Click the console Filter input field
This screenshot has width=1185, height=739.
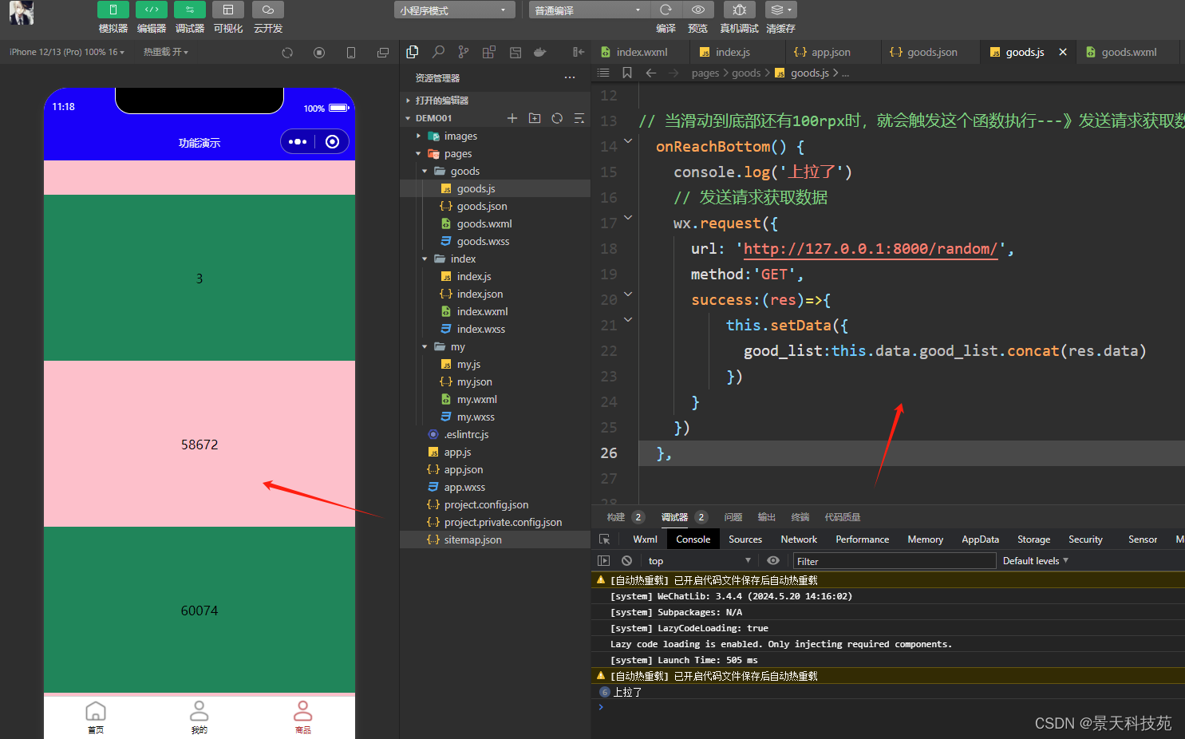click(894, 561)
